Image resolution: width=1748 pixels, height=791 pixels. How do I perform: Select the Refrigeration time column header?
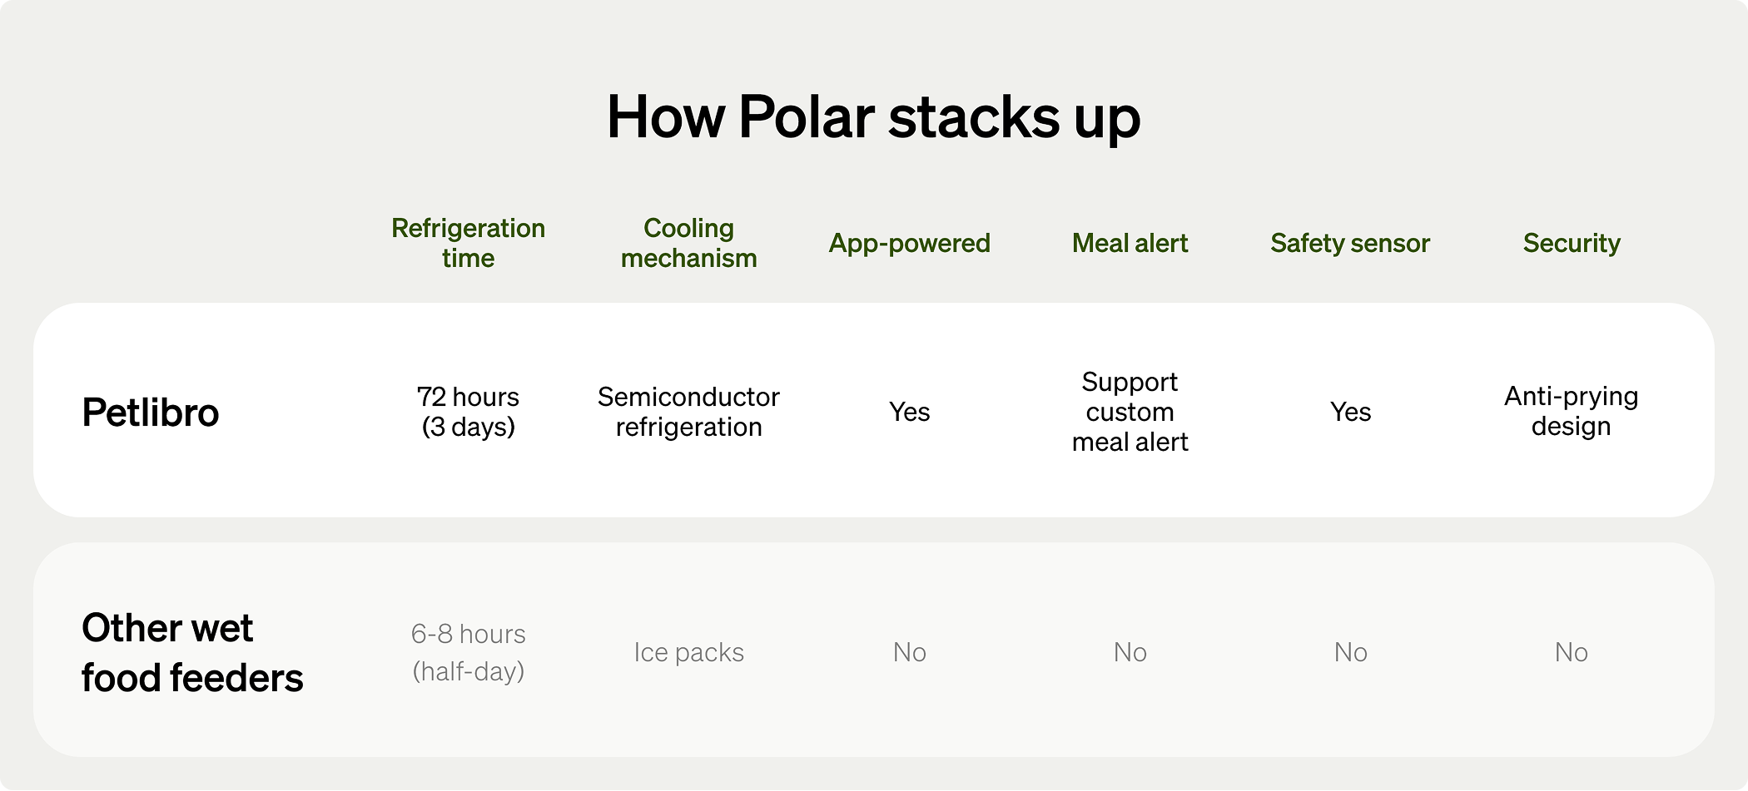click(x=468, y=243)
